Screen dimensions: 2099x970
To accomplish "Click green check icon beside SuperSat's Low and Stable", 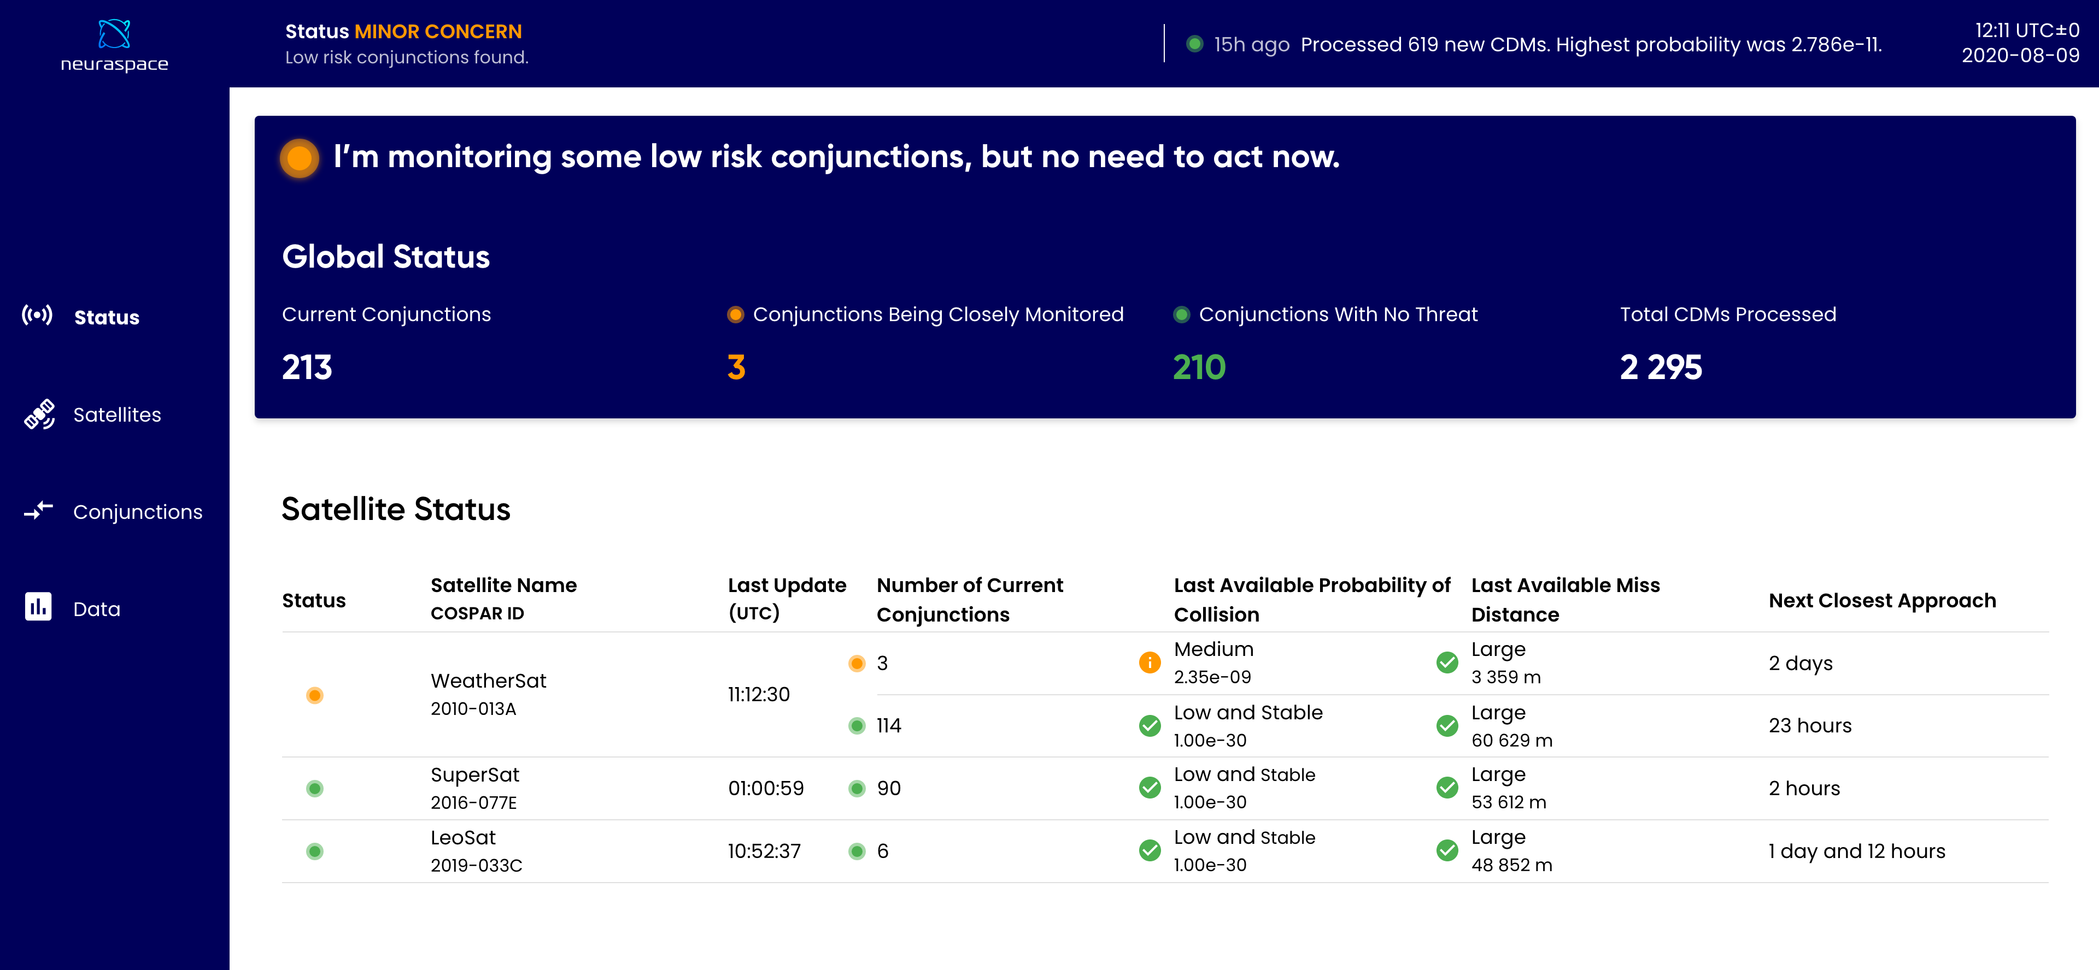I will click(x=1149, y=788).
